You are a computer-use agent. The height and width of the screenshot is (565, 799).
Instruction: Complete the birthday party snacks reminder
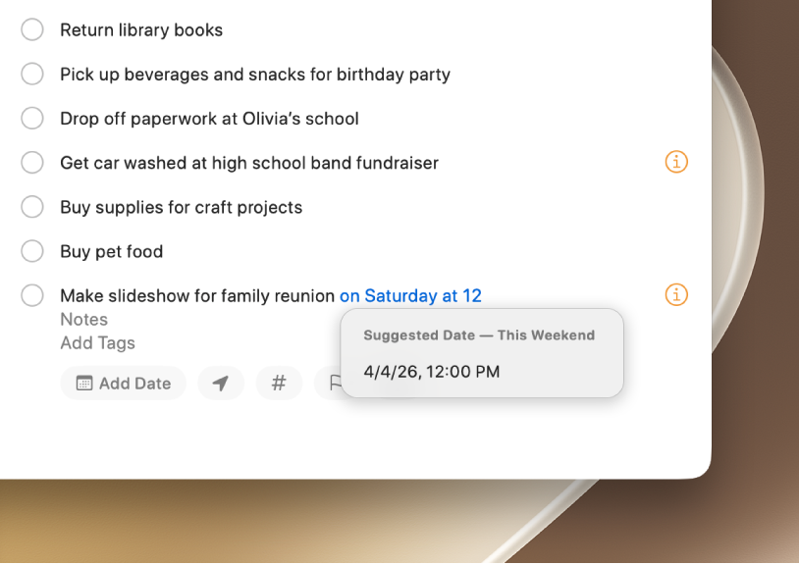click(32, 74)
